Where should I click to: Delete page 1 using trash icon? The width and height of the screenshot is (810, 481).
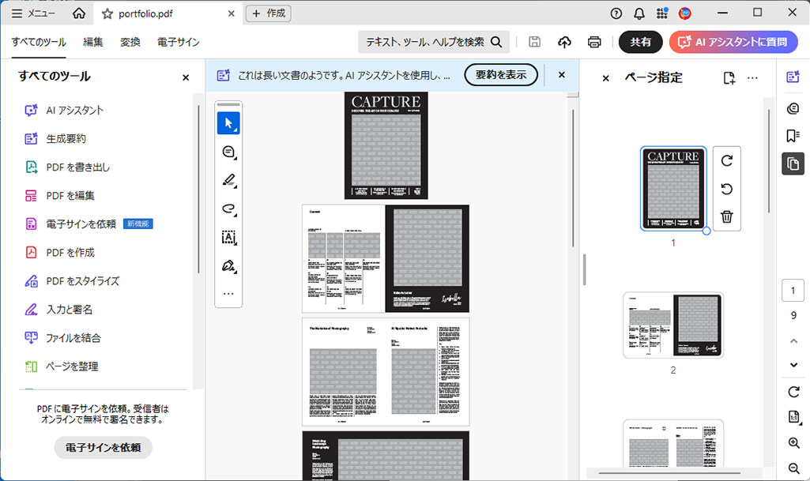click(727, 216)
